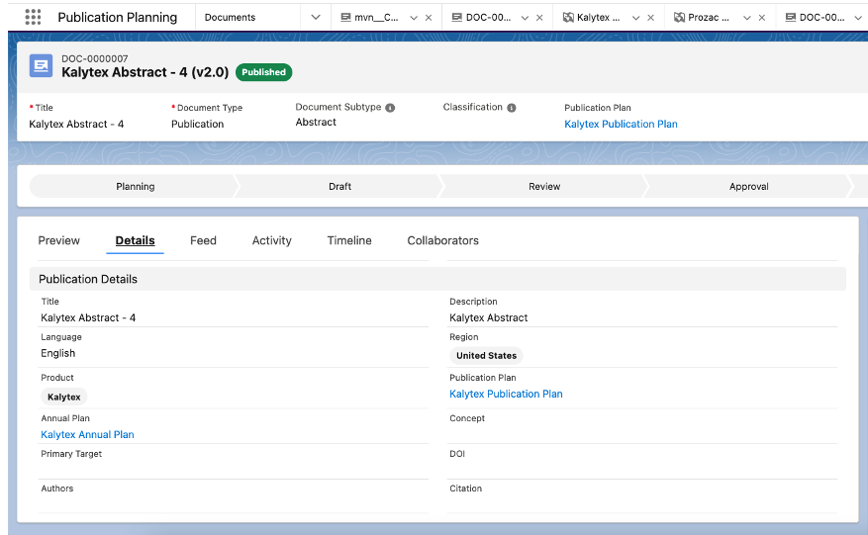
Task: Click the United States region pill
Action: coord(486,356)
